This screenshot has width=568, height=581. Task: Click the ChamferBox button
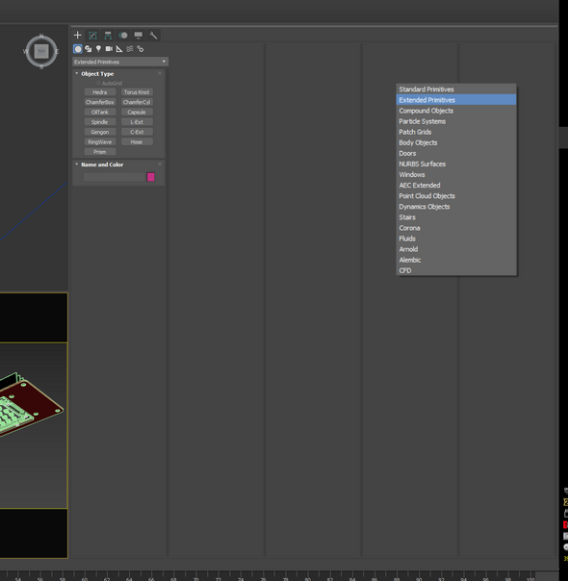[x=100, y=102]
